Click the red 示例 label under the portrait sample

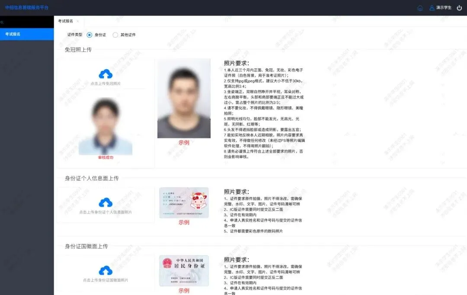coord(183,143)
